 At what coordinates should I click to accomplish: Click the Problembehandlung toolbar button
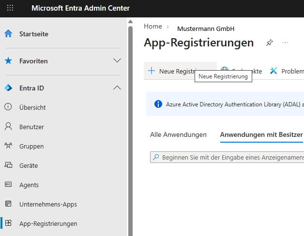click(x=287, y=71)
